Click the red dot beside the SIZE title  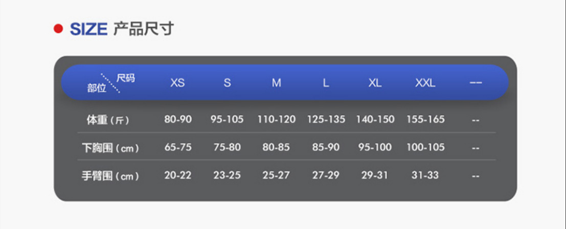coord(58,29)
